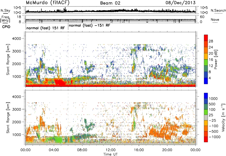
Task: Click the '20:00' time axis label
Action: [x=167, y=150]
